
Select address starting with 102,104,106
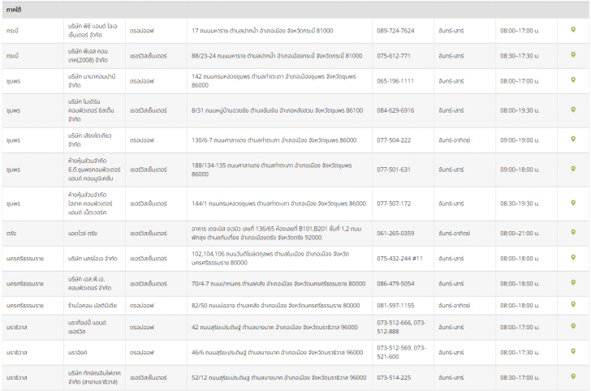[270, 259]
